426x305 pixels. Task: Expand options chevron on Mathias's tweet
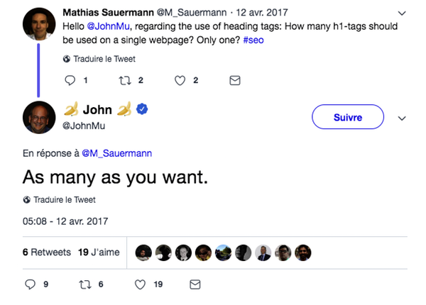tap(403, 13)
